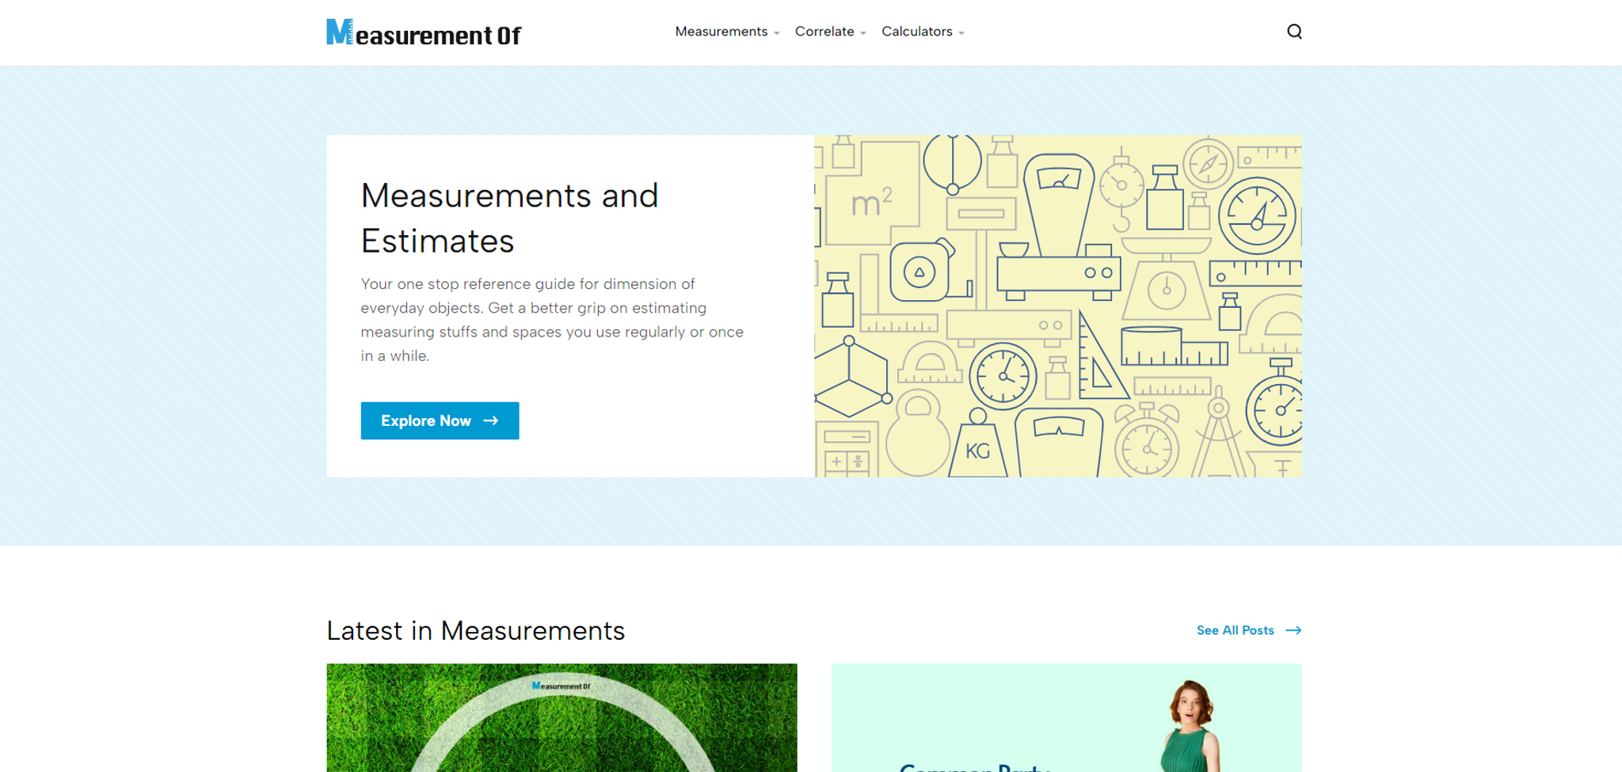Screen dimensions: 1622x772
Task: Expand the Calculators dropdown caret
Action: pos(961,33)
